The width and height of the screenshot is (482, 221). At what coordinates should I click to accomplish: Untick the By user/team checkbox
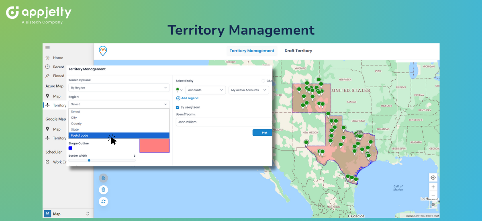point(178,107)
